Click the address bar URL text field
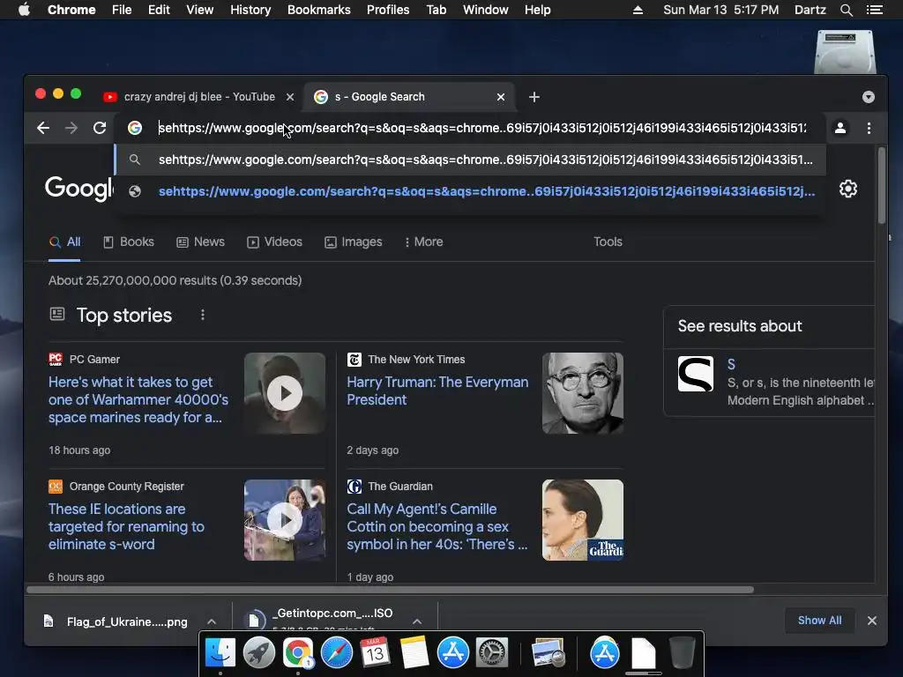This screenshot has height=677, width=903. click(482, 128)
